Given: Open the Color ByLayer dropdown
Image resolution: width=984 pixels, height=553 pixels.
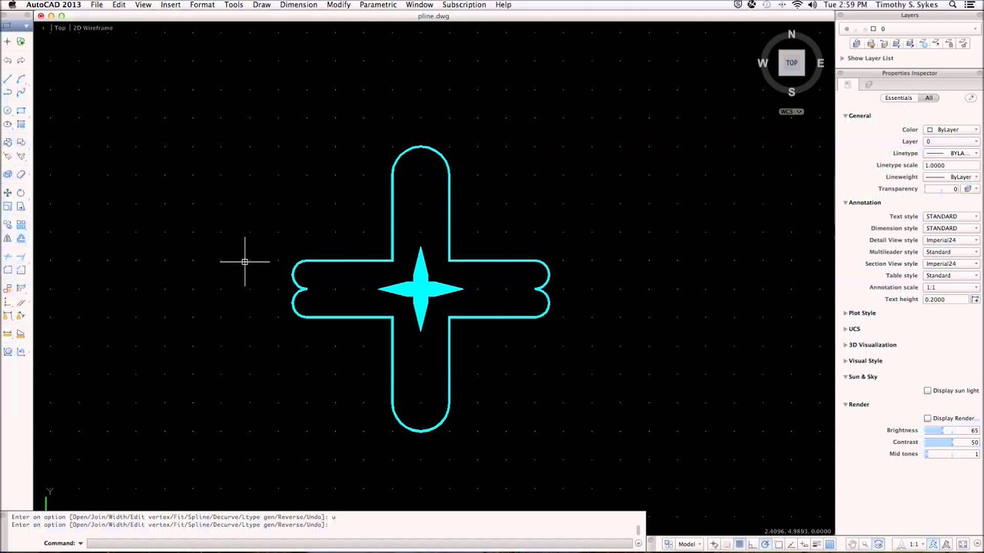Looking at the screenshot, I should pos(952,130).
